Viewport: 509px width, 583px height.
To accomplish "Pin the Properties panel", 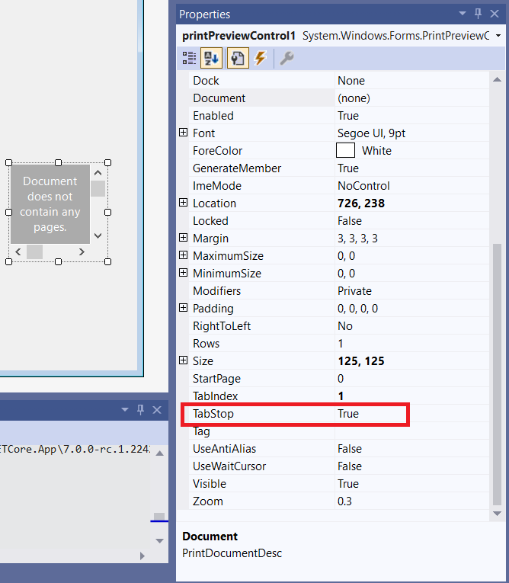I will tap(479, 14).
